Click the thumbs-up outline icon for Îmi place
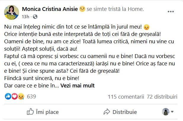This screenshot has height=121, width=183. 30,112
